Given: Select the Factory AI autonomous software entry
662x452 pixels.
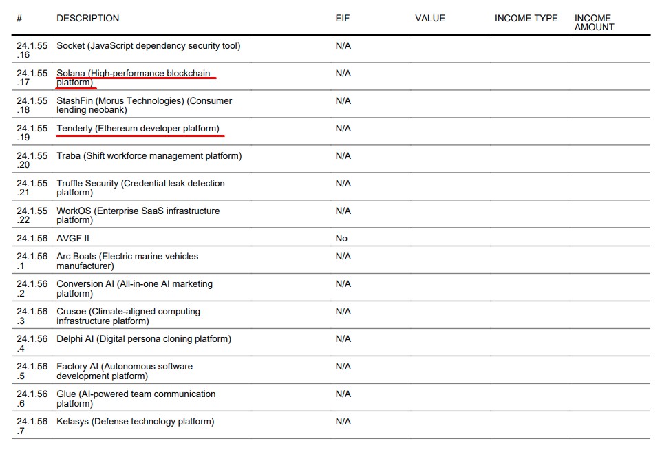Looking at the screenshot, I should [125, 371].
